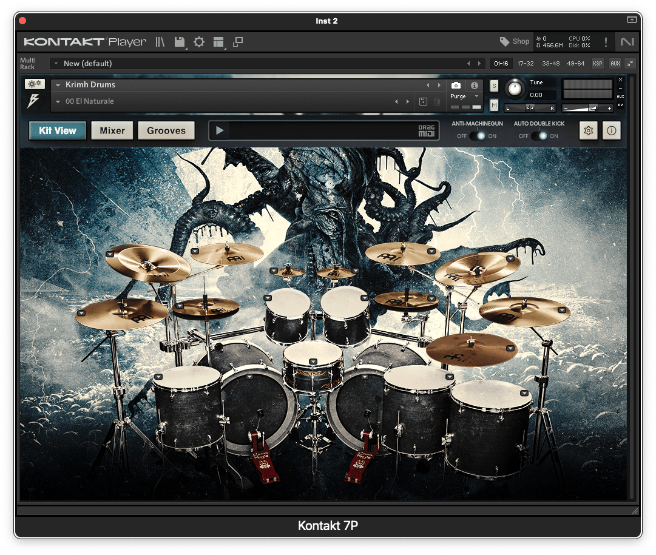
Task: Click the camera snapshot icon
Action: click(456, 86)
